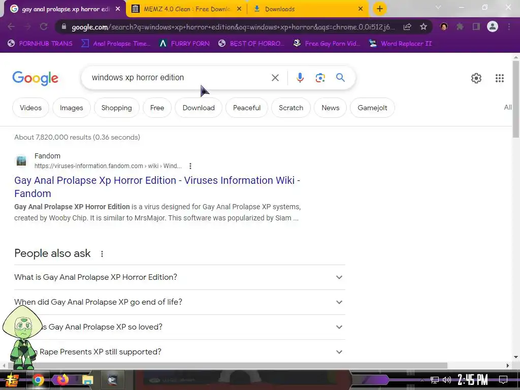
Task: Open the pinned console app on taskbar
Action: (112, 380)
